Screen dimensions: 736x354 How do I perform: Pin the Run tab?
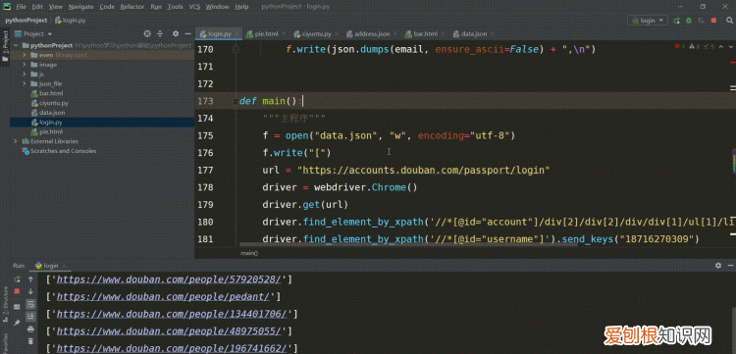point(17,323)
